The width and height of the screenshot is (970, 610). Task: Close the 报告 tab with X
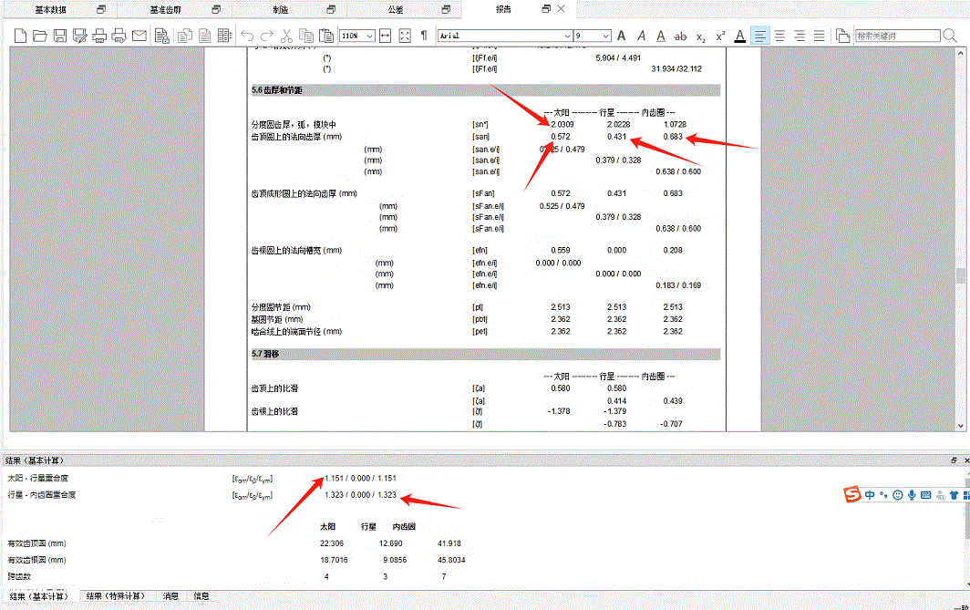[x=562, y=9]
